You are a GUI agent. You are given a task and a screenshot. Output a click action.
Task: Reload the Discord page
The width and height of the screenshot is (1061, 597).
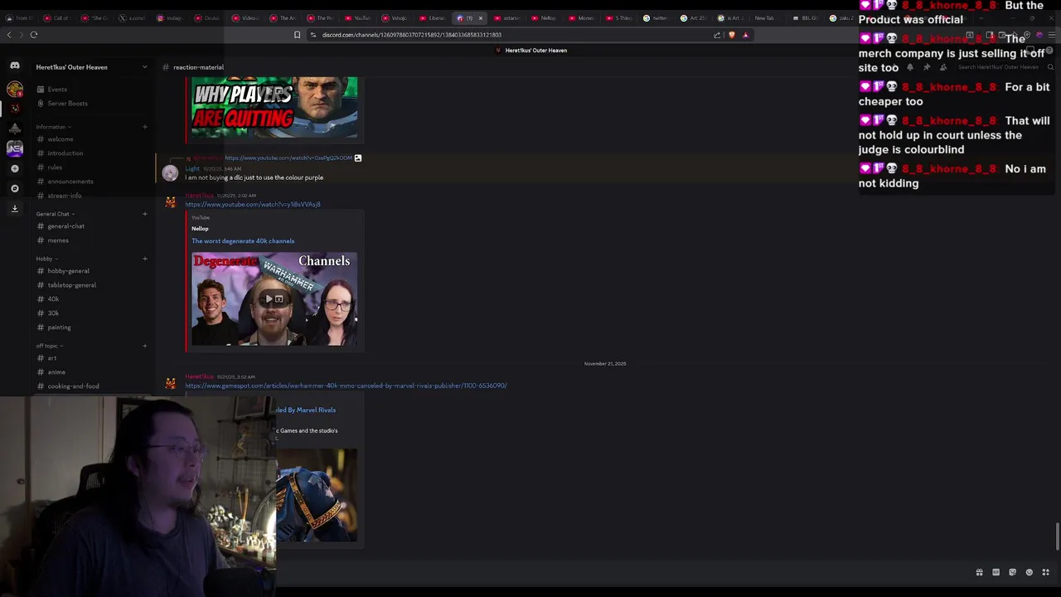tap(34, 35)
